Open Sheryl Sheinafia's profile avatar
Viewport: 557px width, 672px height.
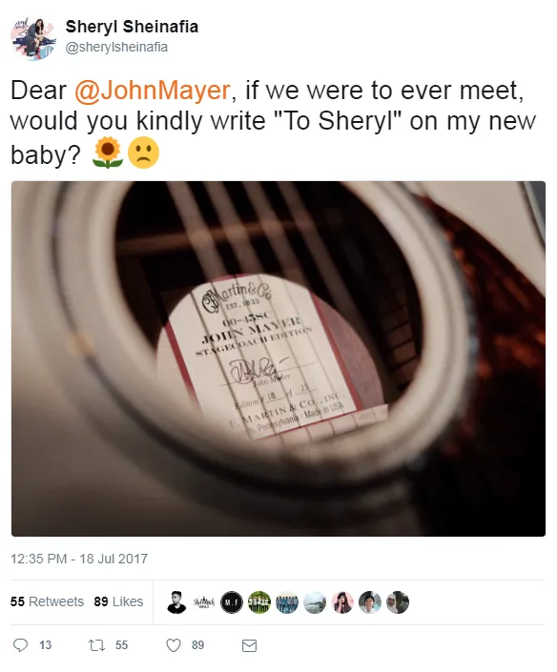click(x=33, y=38)
